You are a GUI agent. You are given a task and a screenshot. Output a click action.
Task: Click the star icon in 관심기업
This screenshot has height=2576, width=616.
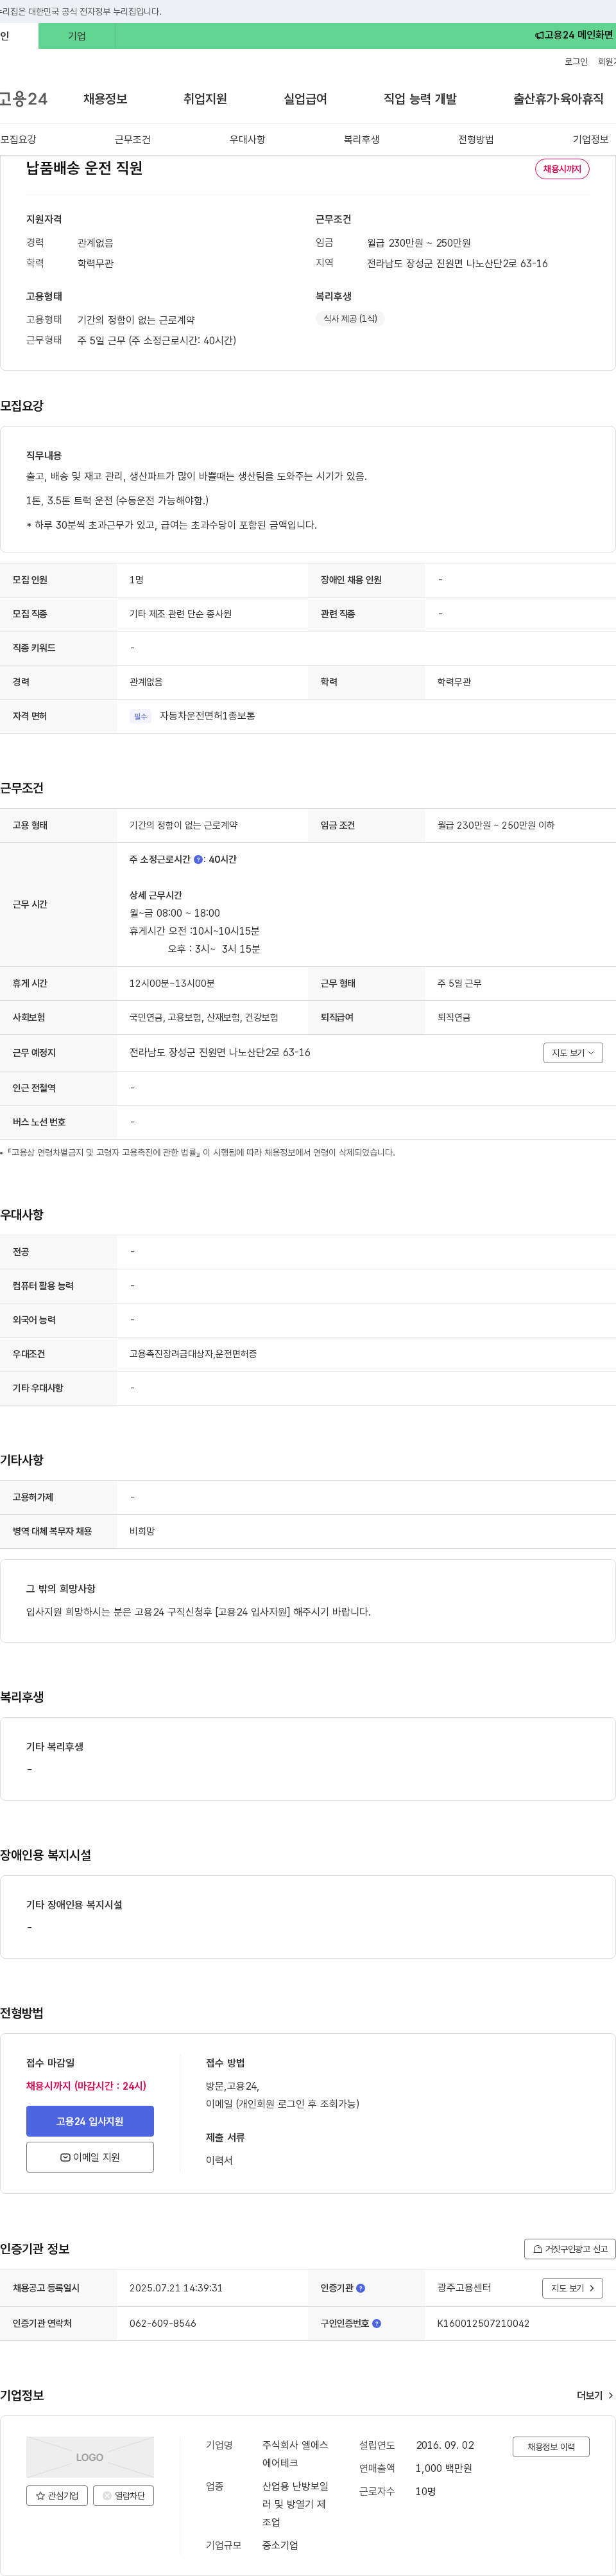point(40,2496)
